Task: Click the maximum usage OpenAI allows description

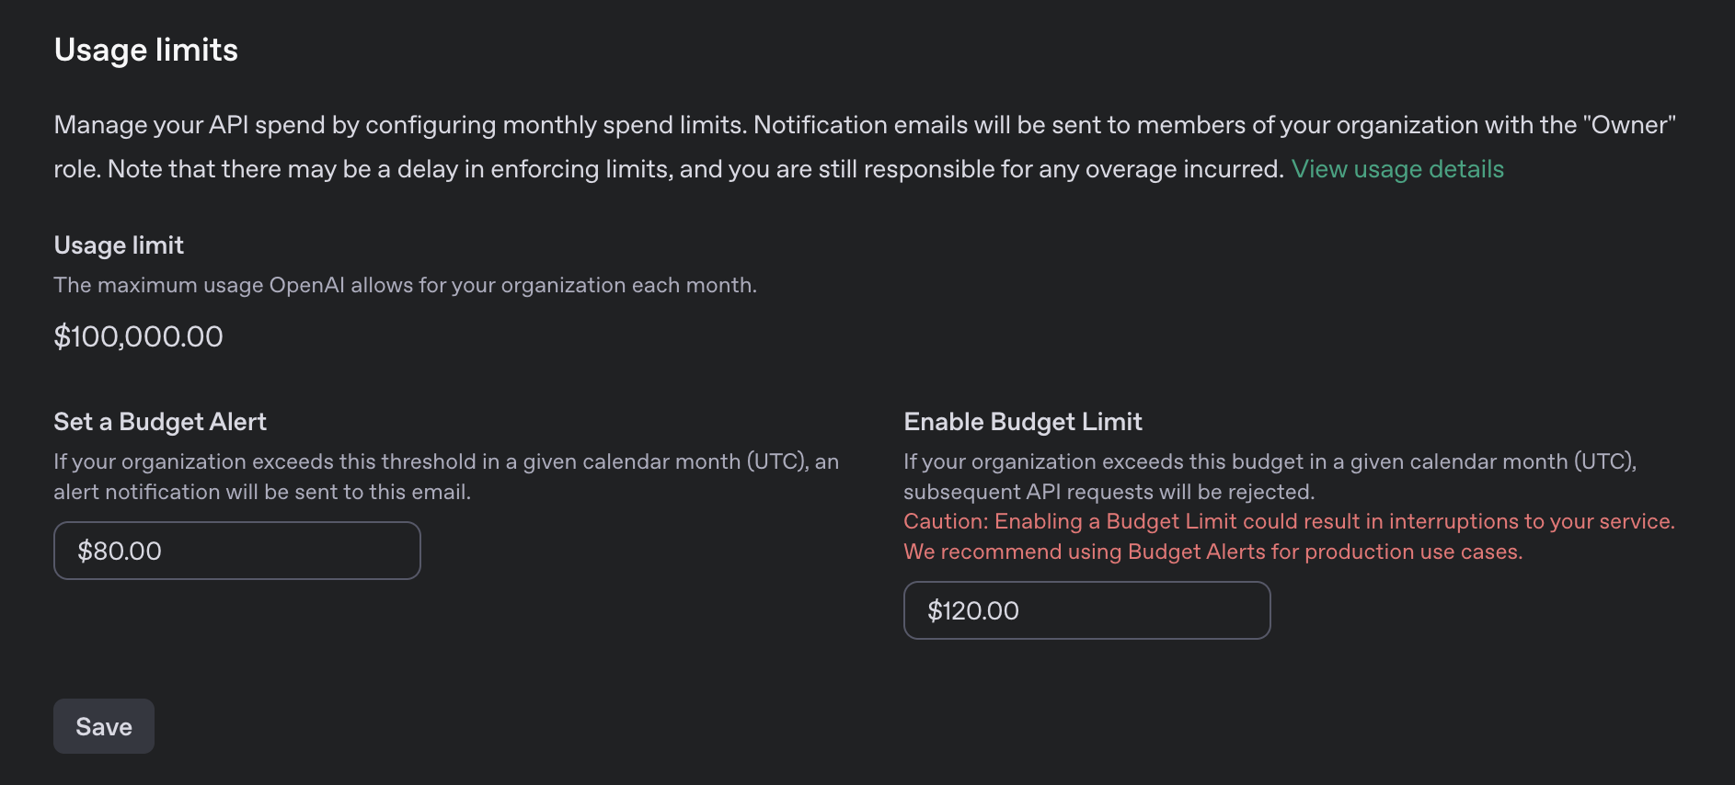Action: tap(405, 285)
